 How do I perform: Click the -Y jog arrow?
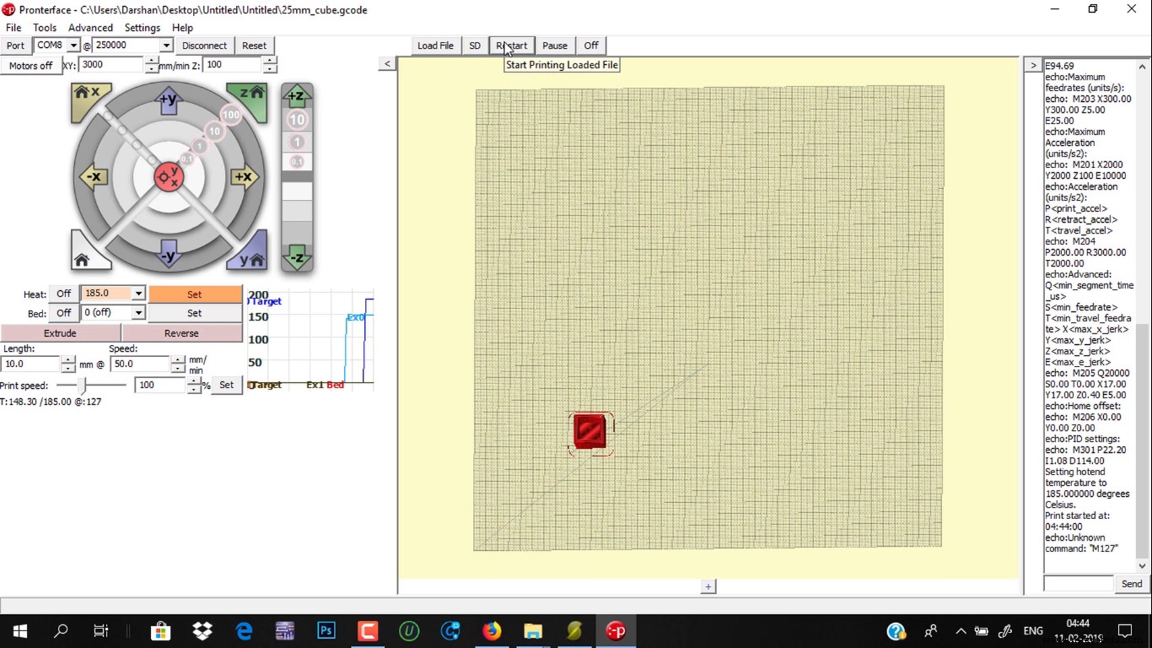pyautogui.click(x=167, y=252)
